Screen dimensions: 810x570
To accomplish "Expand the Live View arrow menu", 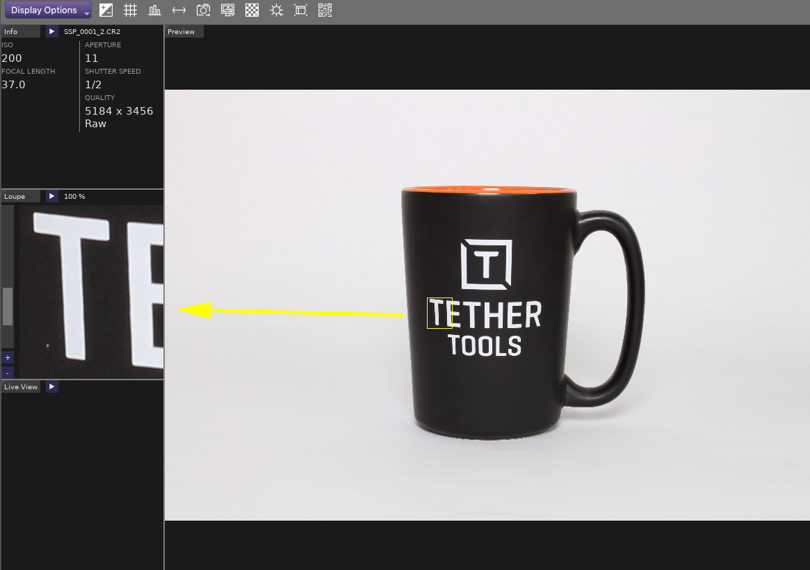I will click(52, 386).
